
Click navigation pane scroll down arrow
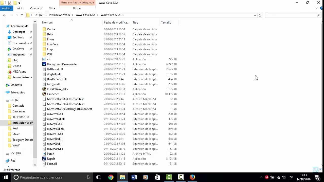[x=35, y=165]
